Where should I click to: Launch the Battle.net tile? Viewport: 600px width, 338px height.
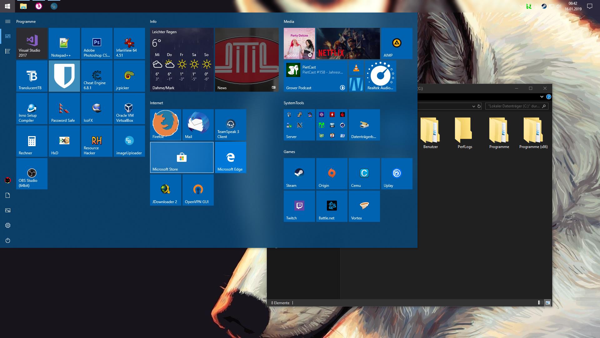332,206
